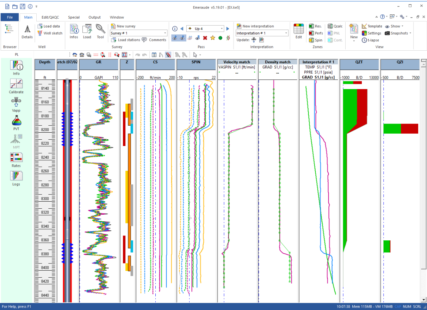
Task: Open the File menu
Action: [x=10, y=17]
